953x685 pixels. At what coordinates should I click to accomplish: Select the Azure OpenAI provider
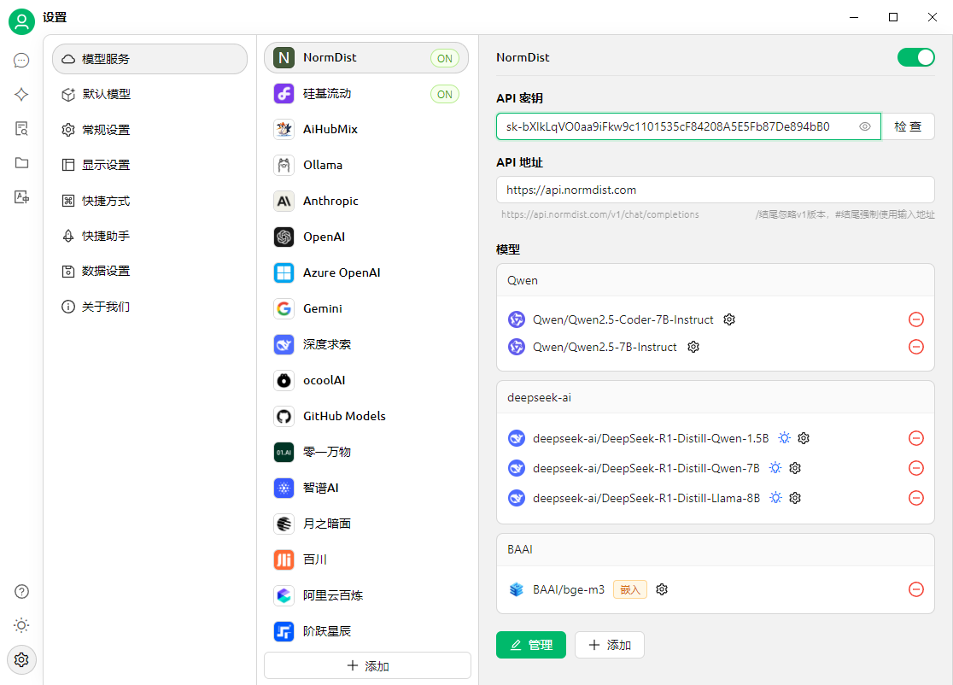click(366, 272)
